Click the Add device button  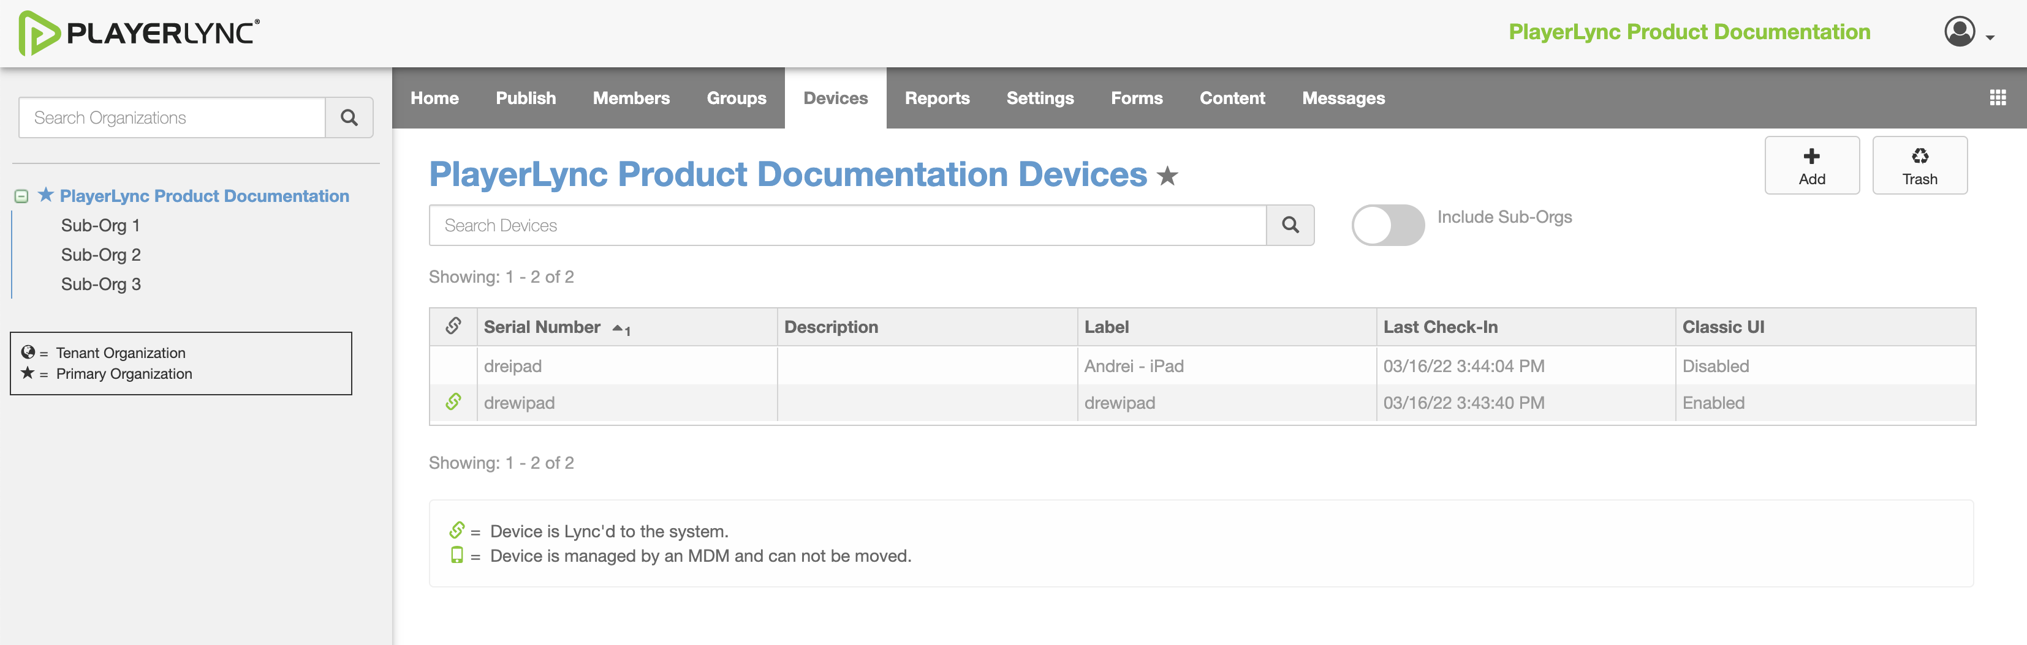(1811, 165)
